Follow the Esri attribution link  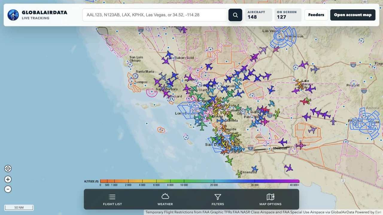pos(379,212)
